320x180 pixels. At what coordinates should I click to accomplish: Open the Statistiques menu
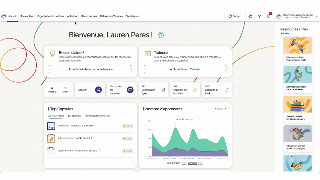point(132,16)
